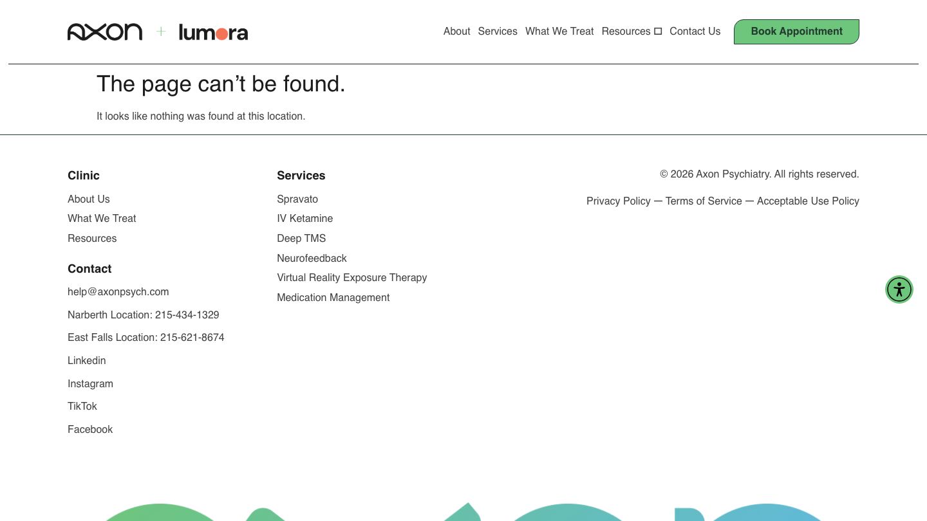Open the Spravato service link
The width and height of the screenshot is (927, 521).
[297, 199]
